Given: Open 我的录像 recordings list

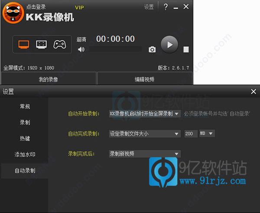Looking at the screenshot, I should pyautogui.click(x=49, y=79).
